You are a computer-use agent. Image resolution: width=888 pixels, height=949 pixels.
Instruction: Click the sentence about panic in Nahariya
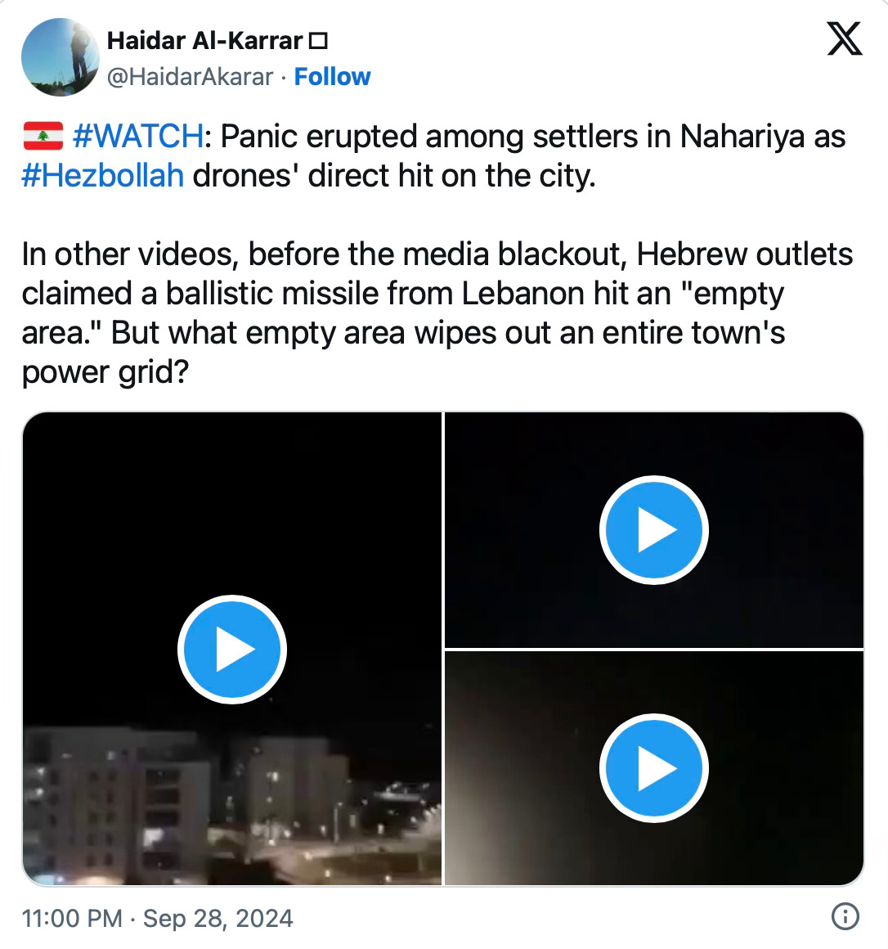pyautogui.click(x=433, y=155)
